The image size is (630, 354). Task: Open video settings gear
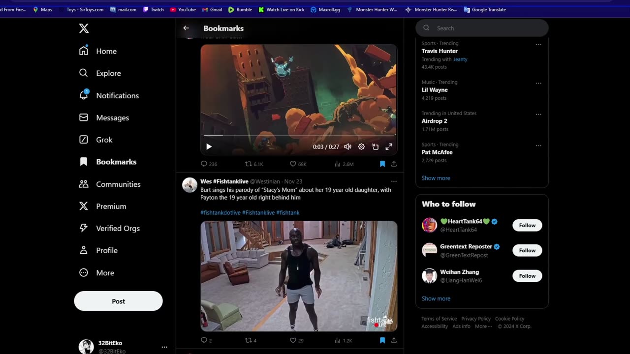click(361, 147)
